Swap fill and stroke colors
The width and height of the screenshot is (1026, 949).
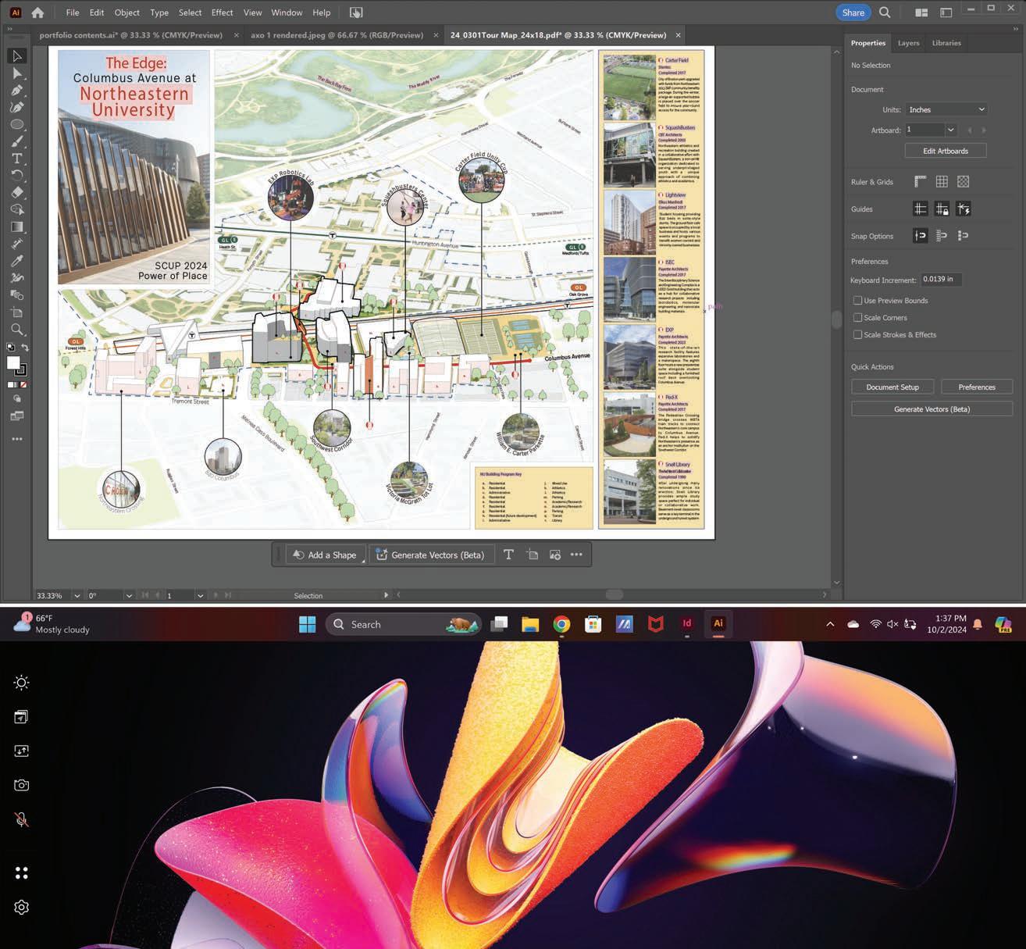coord(25,348)
